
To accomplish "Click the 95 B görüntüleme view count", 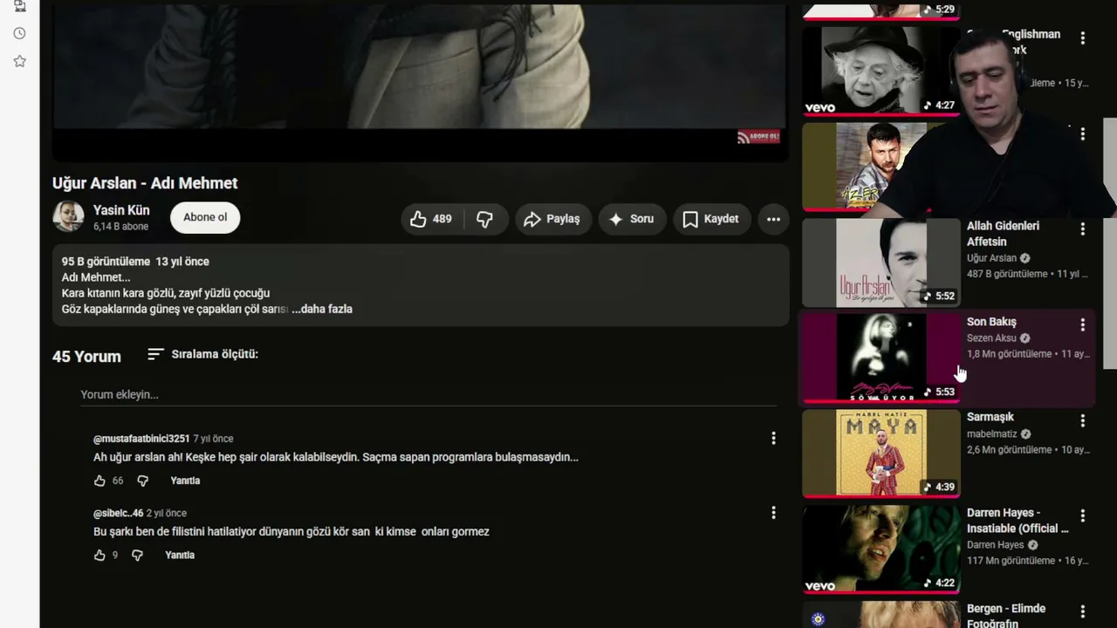I will 105,262.
